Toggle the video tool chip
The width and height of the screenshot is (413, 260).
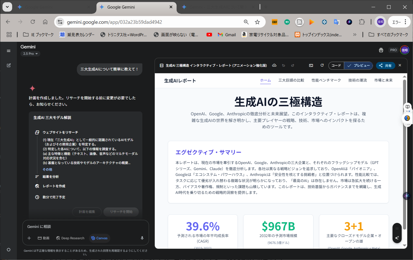click(x=43, y=238)
